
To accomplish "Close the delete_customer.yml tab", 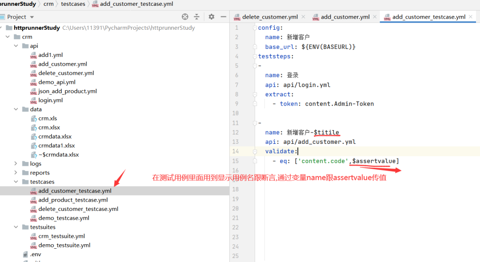I will pos(304,17).
